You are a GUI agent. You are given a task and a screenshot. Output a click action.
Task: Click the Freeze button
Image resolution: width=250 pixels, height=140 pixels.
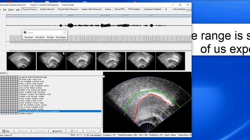pos(92,131)
